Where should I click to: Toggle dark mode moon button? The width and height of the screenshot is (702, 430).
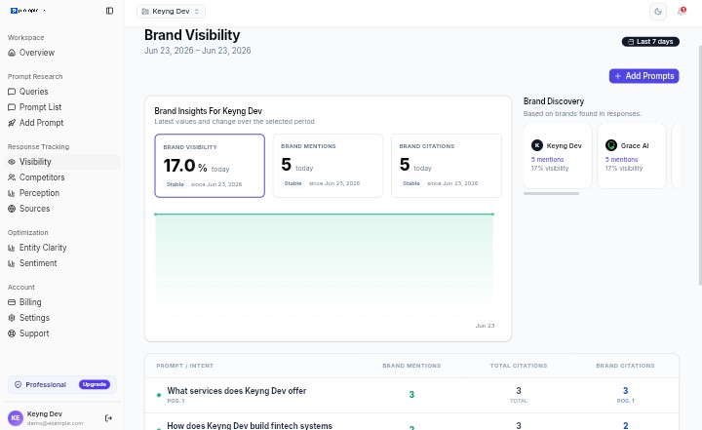click(658, 11)
